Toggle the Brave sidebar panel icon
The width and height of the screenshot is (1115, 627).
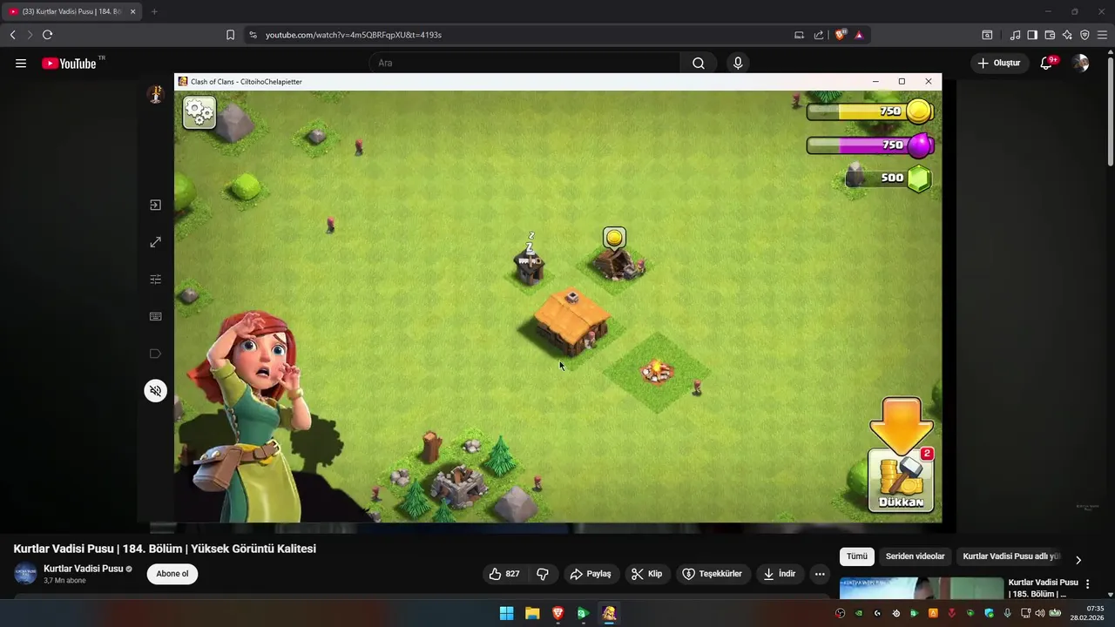1032,35
